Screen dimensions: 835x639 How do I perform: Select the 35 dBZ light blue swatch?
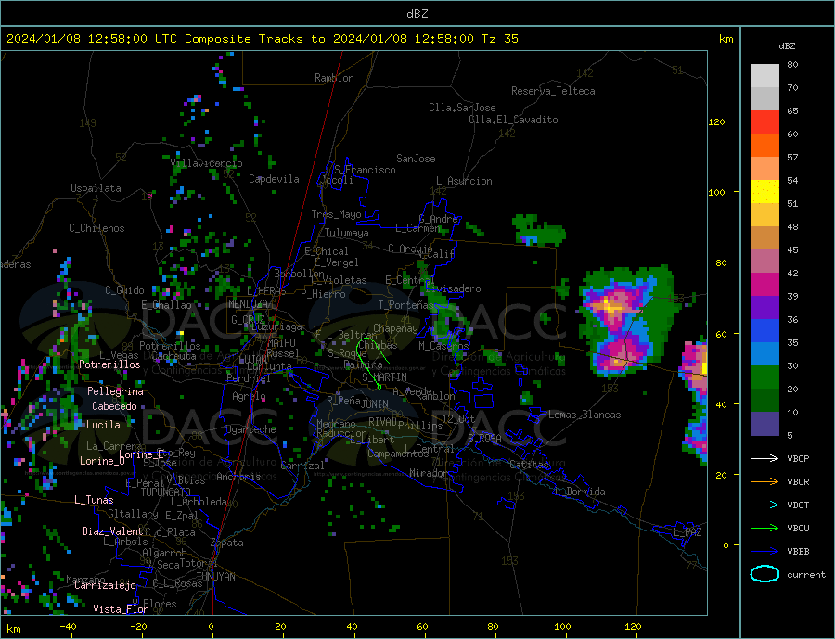point(764,354)
